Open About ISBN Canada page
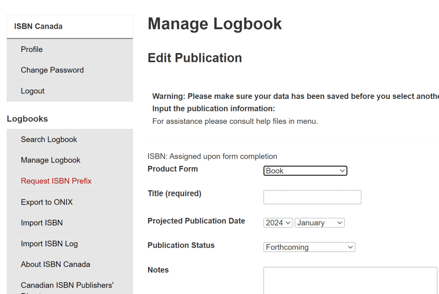Screen dimensions: 439x294 click(x=55, y=264)
